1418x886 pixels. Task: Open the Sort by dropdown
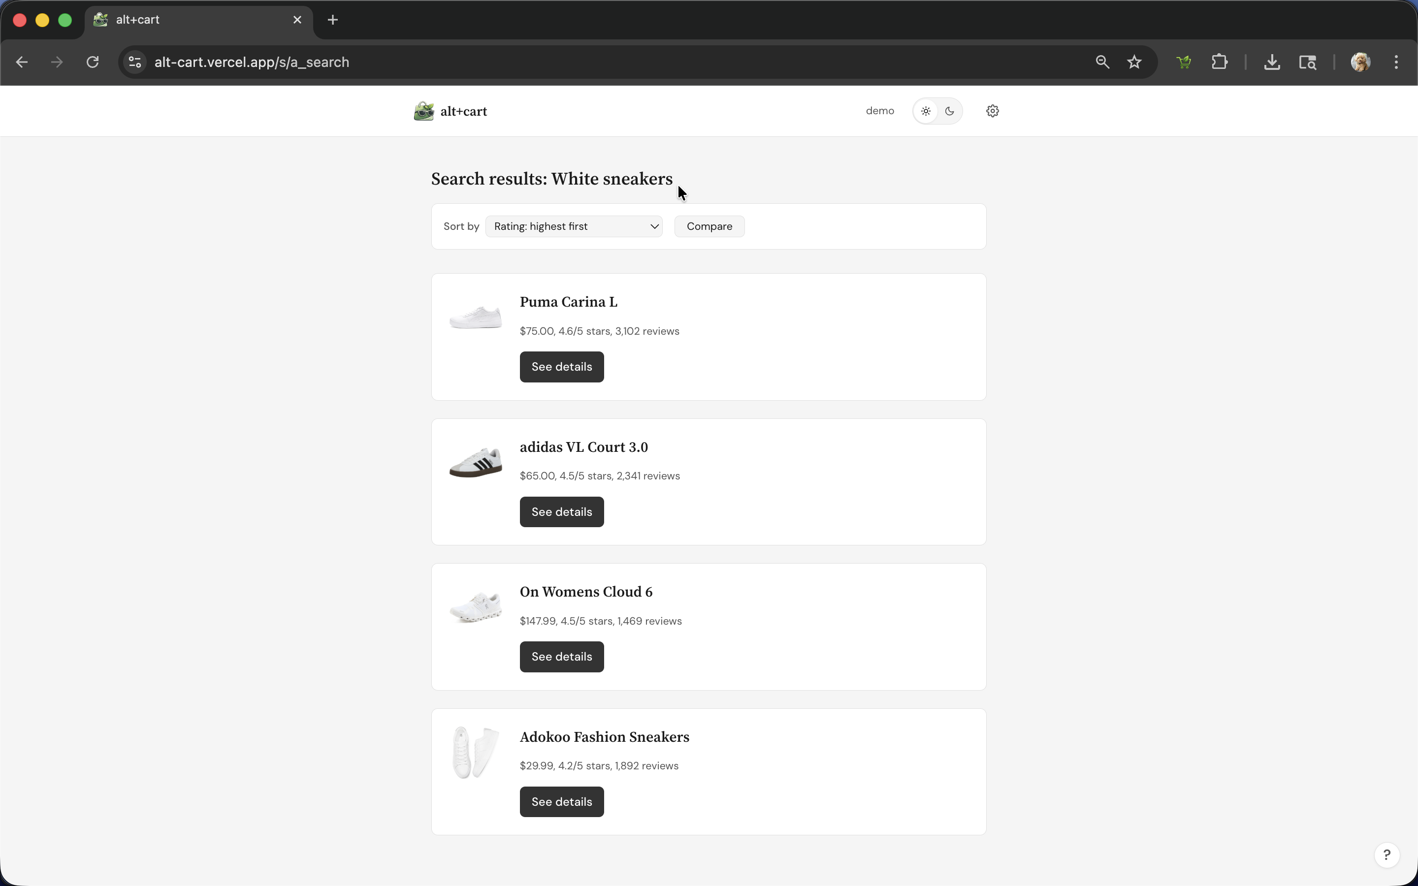tap(574, 226)
